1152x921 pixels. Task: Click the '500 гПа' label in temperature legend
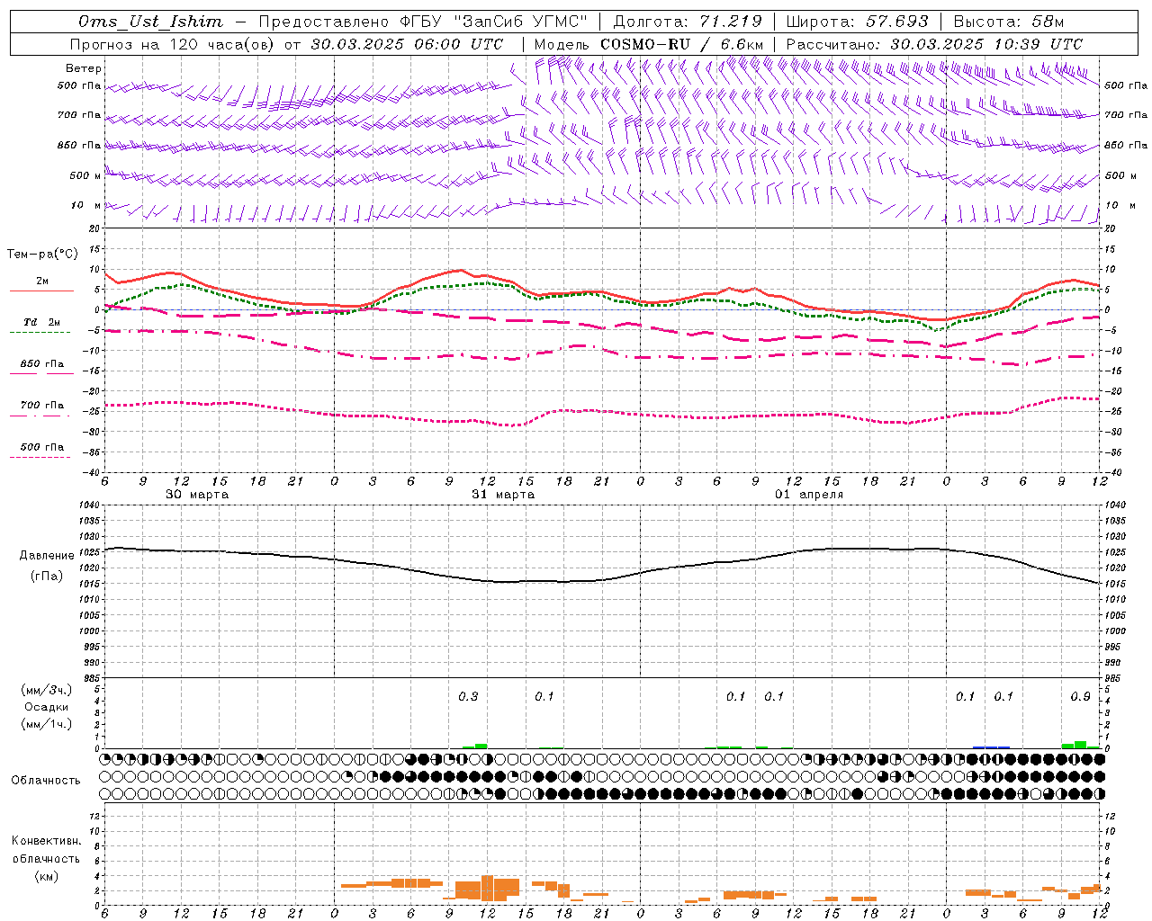(x=42, y=447)
